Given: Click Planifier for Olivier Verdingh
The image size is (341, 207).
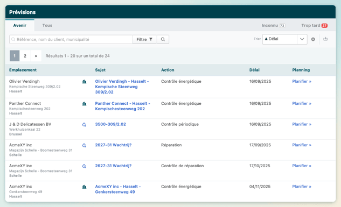Looking at the screenshot, I should pyautogui.click(x=302, y=81).
